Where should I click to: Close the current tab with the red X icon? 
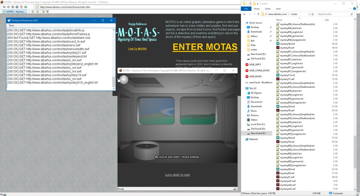point(48,12)
